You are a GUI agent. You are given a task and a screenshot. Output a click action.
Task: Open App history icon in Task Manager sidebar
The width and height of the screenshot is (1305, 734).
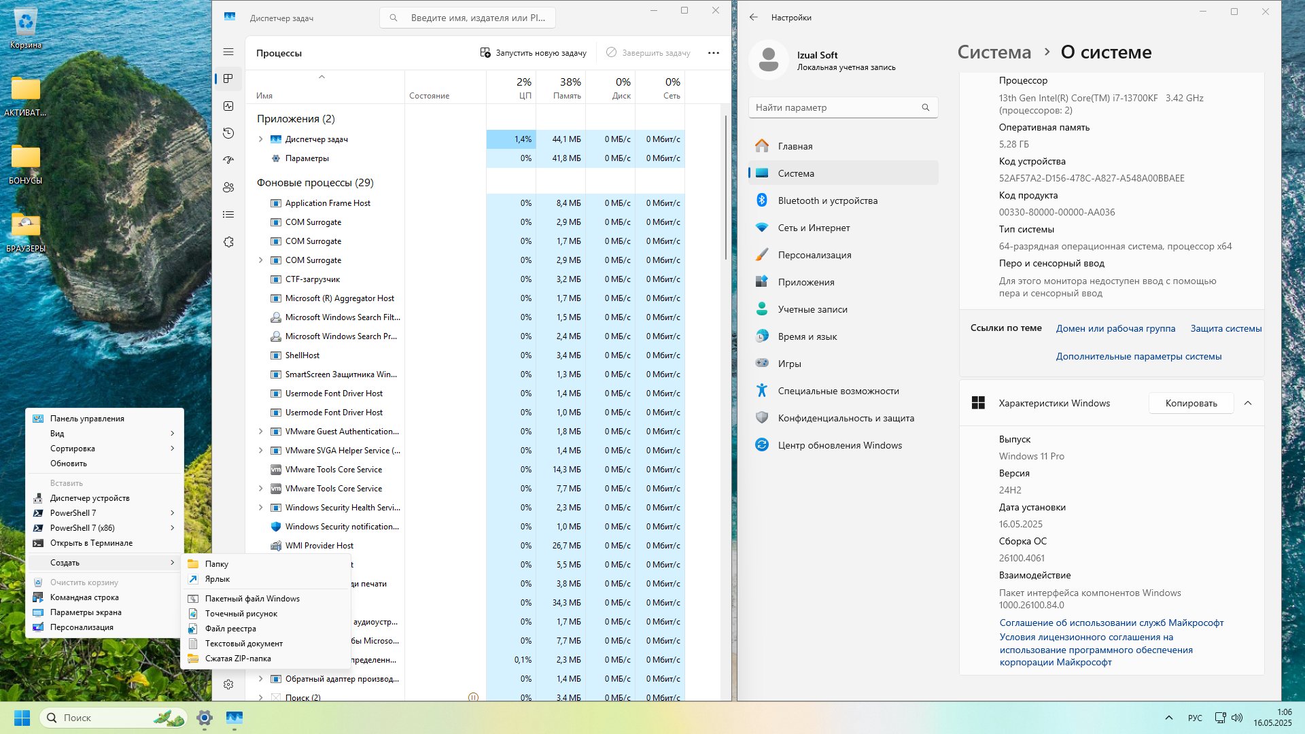[x=228, y=133]
